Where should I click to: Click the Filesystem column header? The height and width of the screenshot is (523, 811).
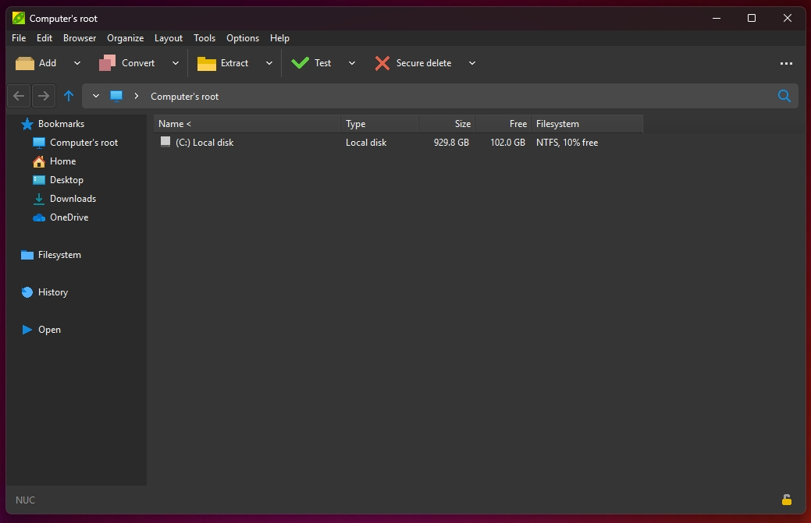pyautogui.click(x=587, y=124)
